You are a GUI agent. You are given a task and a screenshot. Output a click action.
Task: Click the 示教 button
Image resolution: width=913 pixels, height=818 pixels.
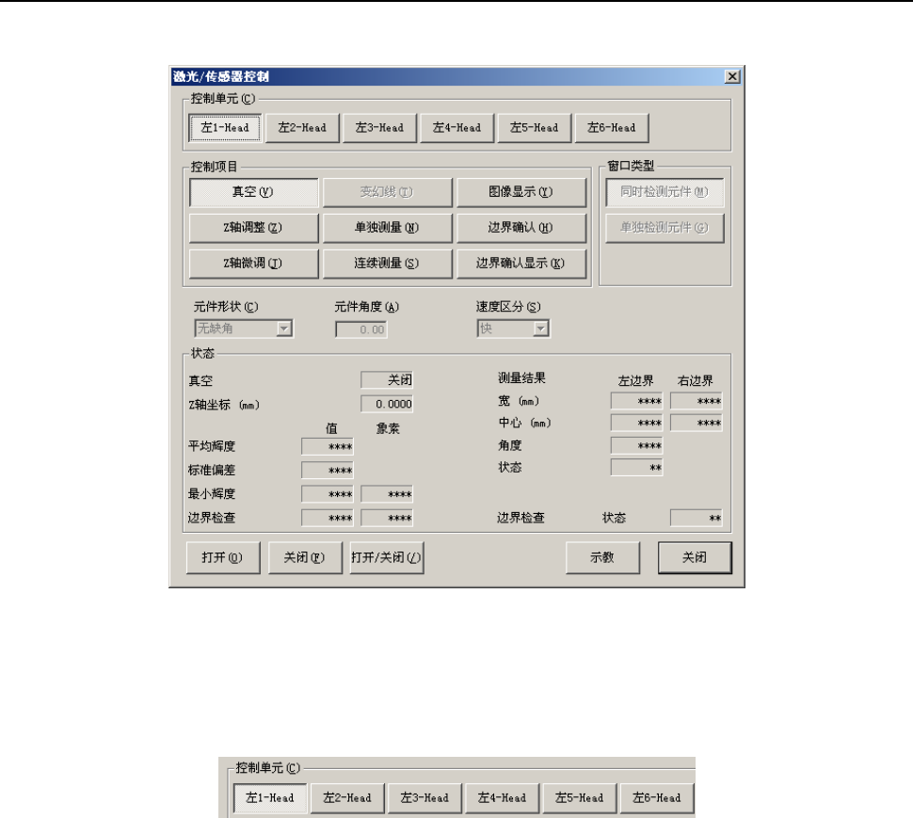pyautogui.click(x=602, y=558)
